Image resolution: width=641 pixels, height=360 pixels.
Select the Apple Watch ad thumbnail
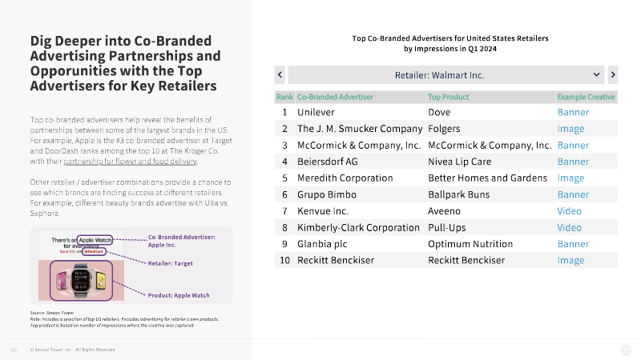coord(82,266)
